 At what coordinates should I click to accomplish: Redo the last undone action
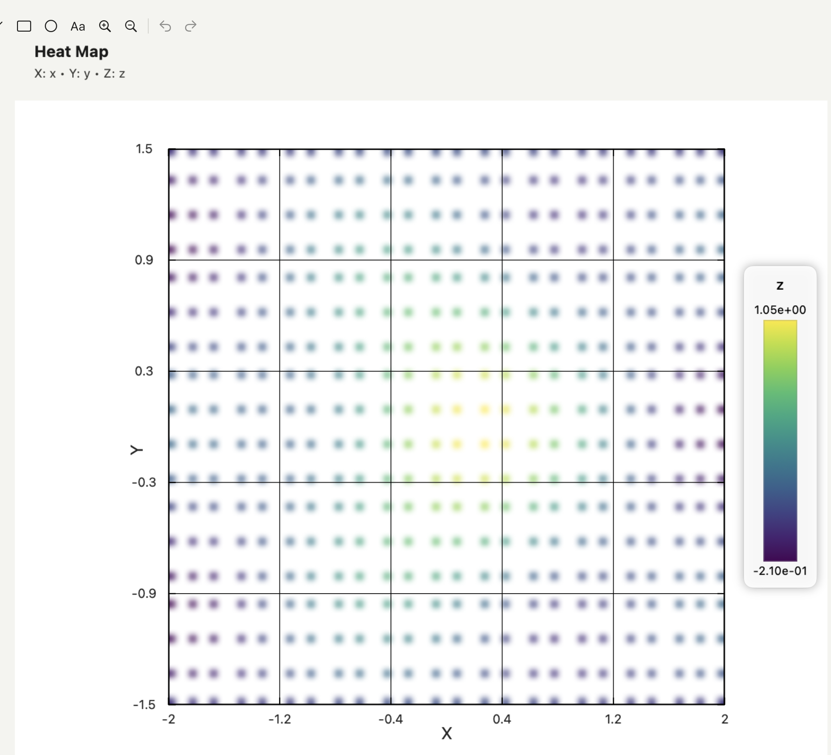tap(191, 26)
